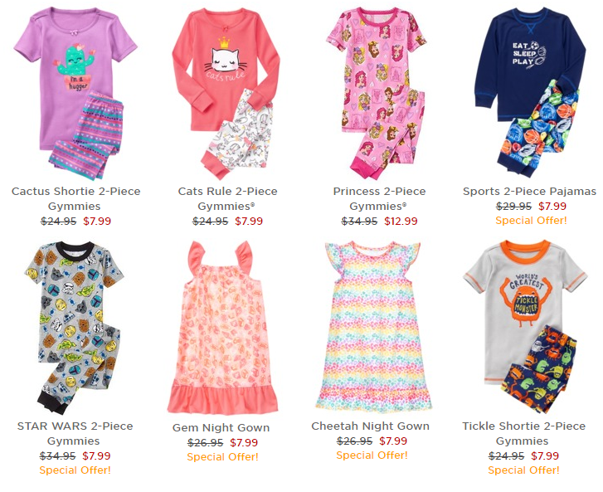This screenshot has height=492, width=603.
Task: Open the rainbow Cheetah Night Gown image
Action: coord(373,326)
